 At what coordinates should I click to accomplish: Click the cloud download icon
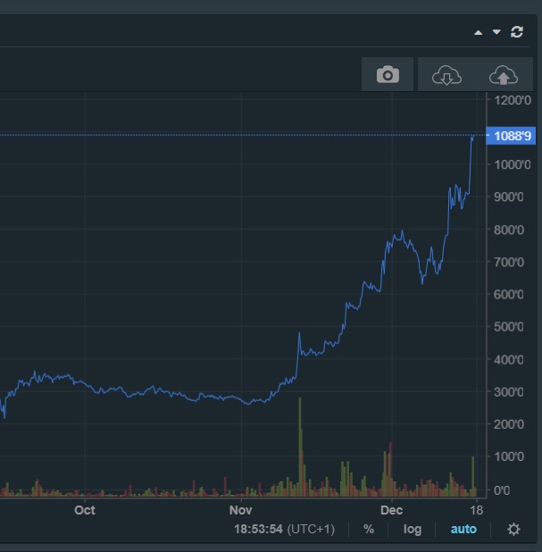(446, 75)
